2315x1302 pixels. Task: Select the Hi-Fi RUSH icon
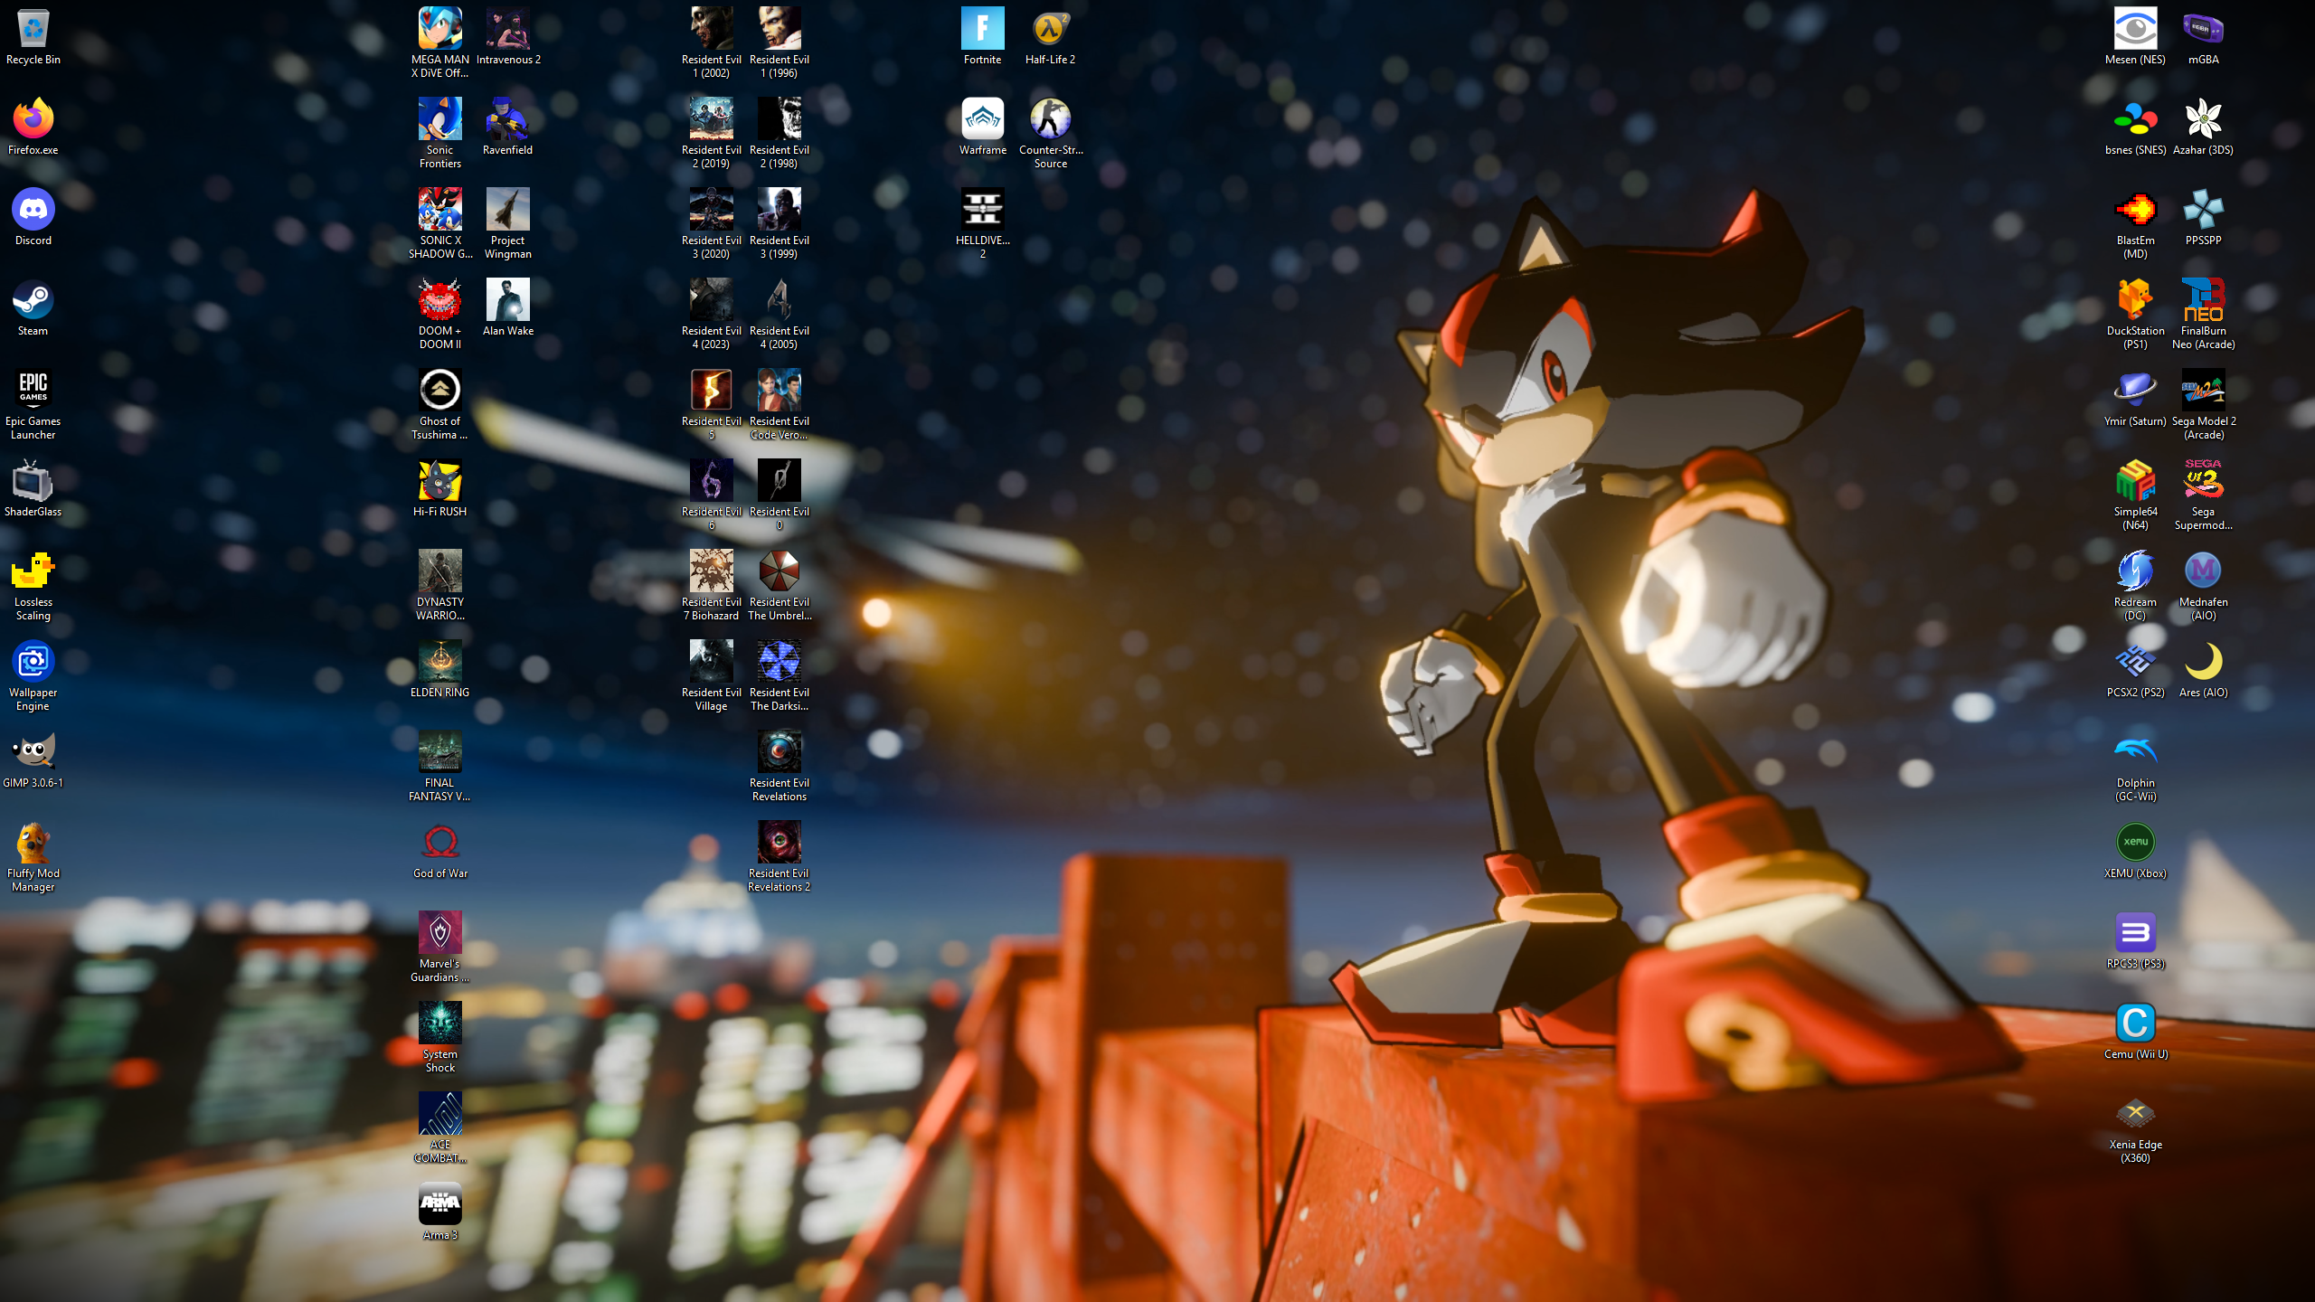pyautogui.click(x=439, y=481)
